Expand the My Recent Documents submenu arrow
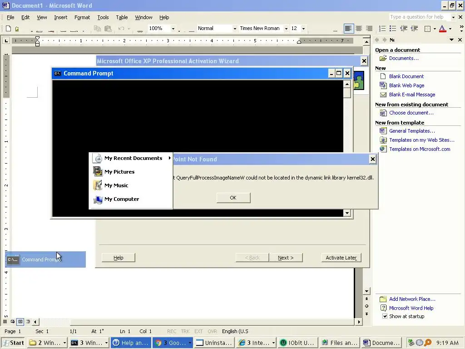The image size is (465, 349). (x=170, y=158)
